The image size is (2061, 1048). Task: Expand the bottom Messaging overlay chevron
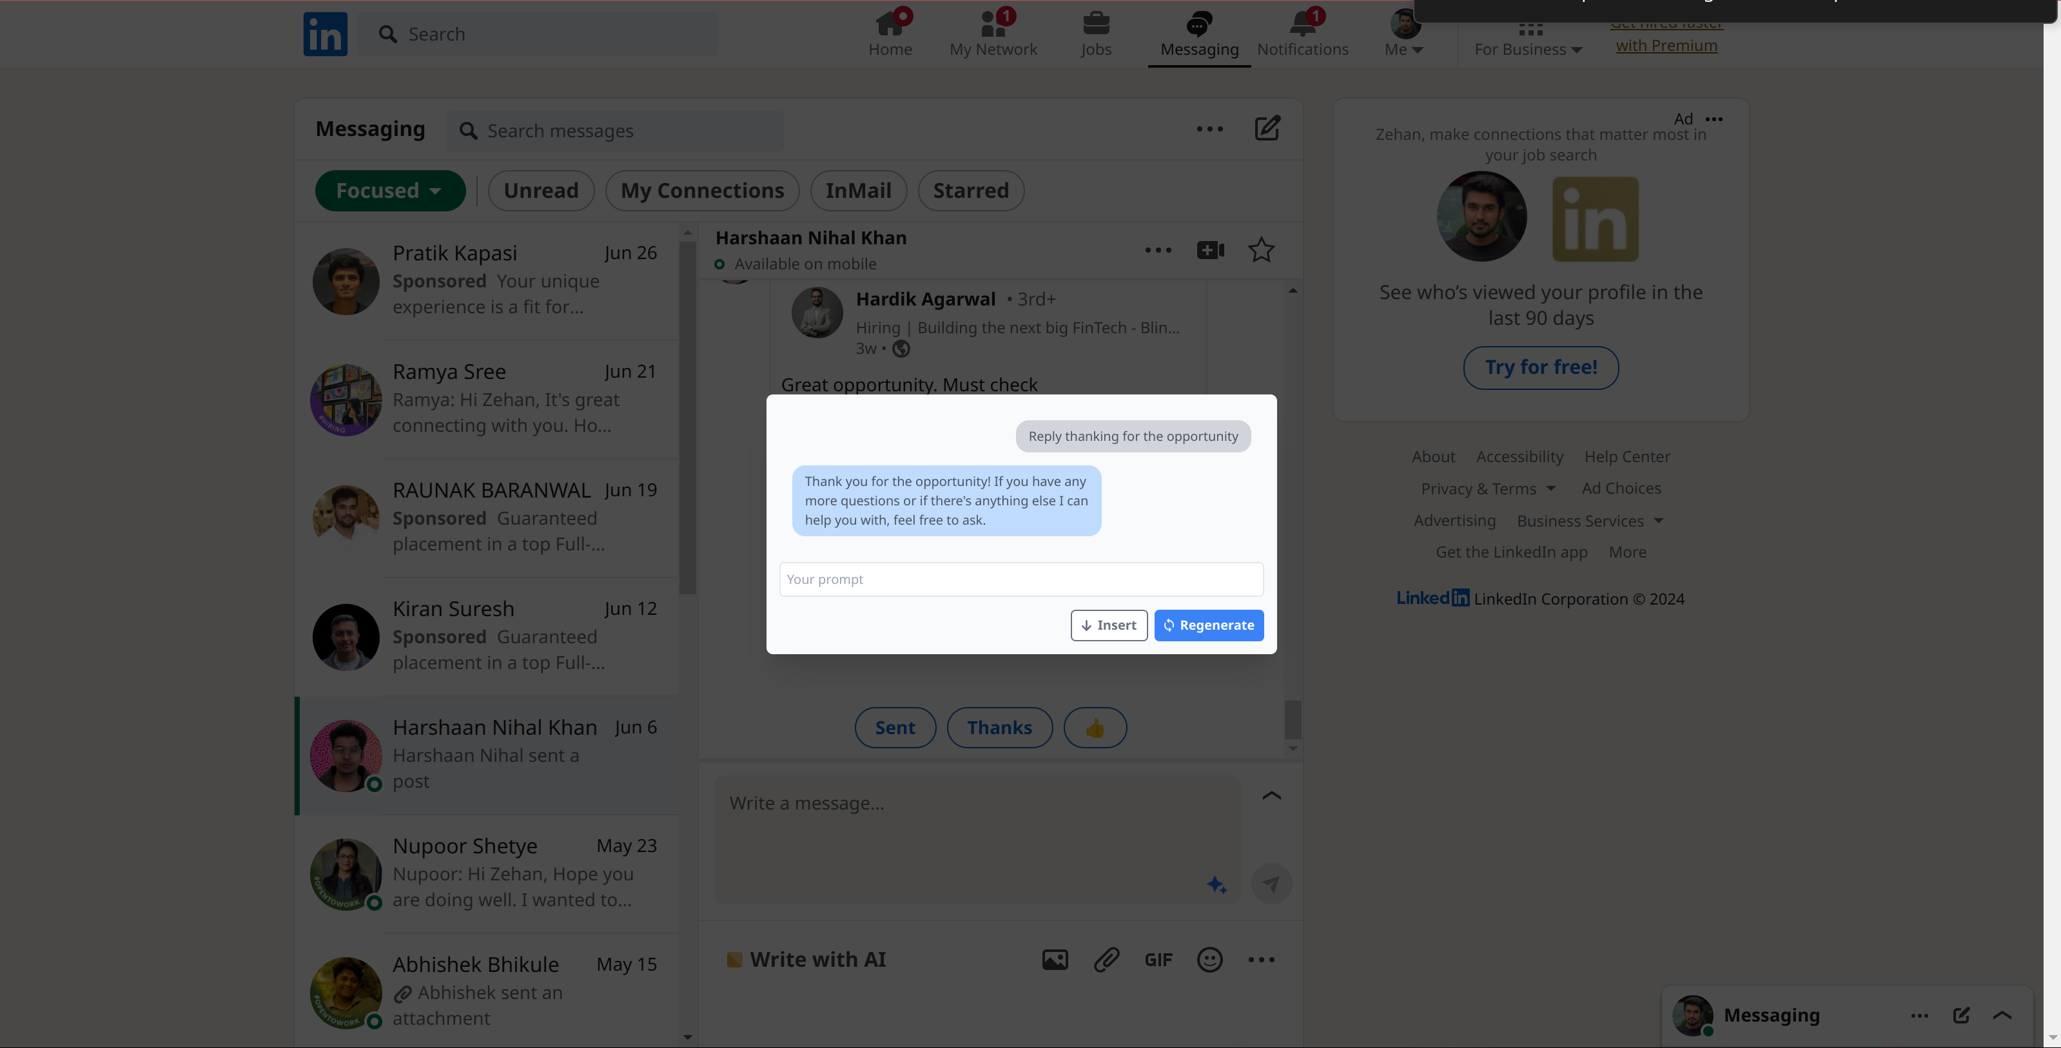pos(2001,1015)
